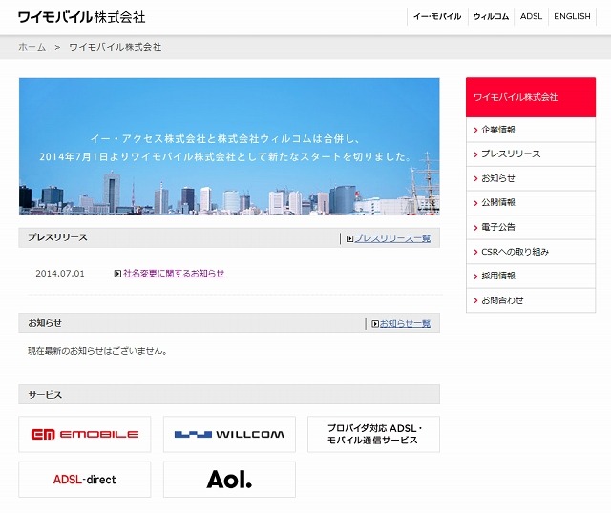Select ADSL in the top navigation
This screenshot has width=611, height=513.
pos(531,16)
